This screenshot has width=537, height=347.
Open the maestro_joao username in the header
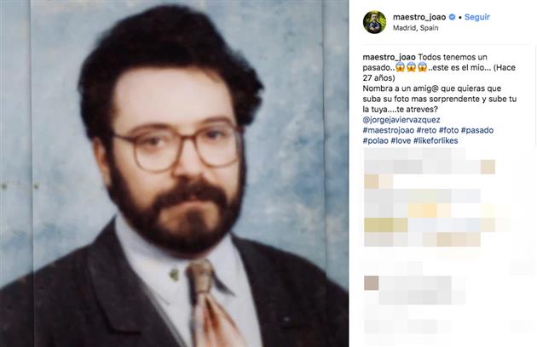(419, 17)
